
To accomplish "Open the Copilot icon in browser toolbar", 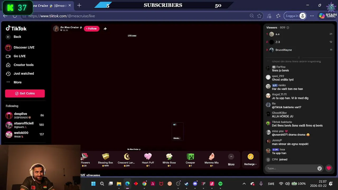I will point(322,16).
